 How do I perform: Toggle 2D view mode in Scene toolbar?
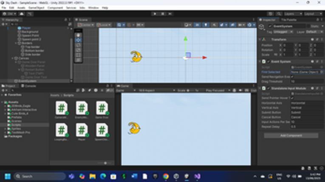[197, 25]
